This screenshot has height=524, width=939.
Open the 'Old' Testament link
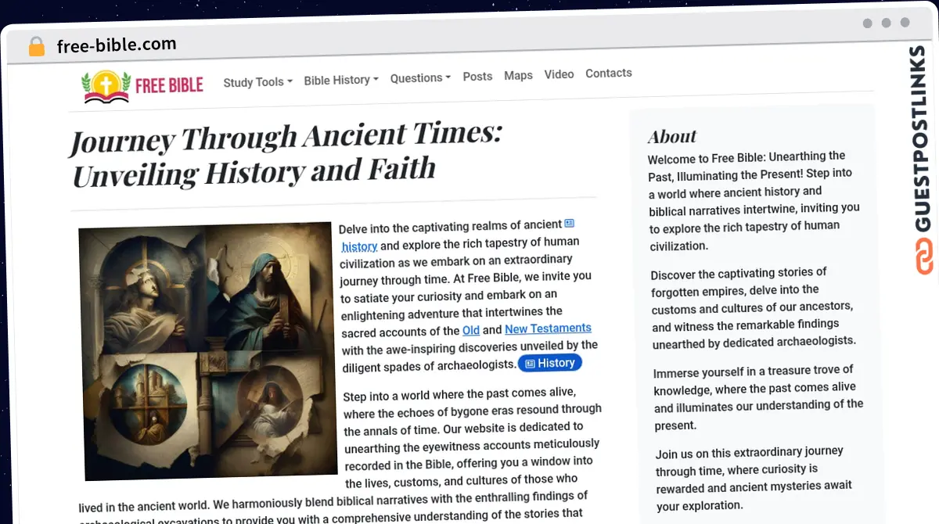tap(471, 330)
